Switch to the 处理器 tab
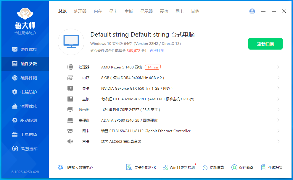Image resolution: width=293 pixels, height=180 pixels. [x=80, y=11]
